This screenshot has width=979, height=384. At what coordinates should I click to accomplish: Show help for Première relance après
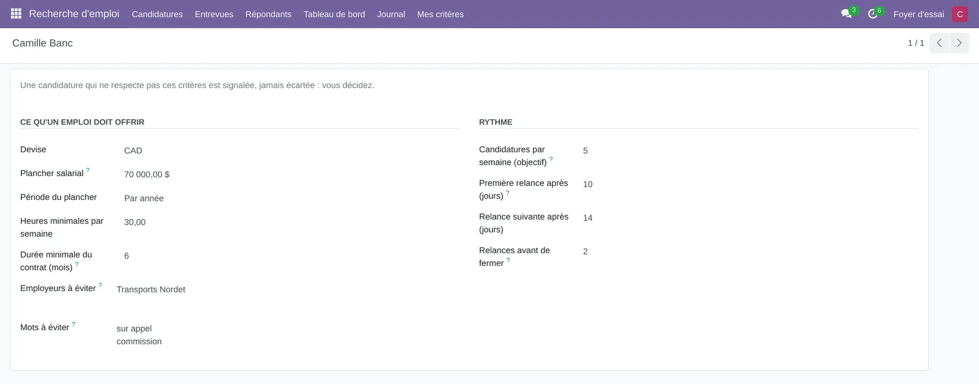pyautogui.click(x=507, y=193)
